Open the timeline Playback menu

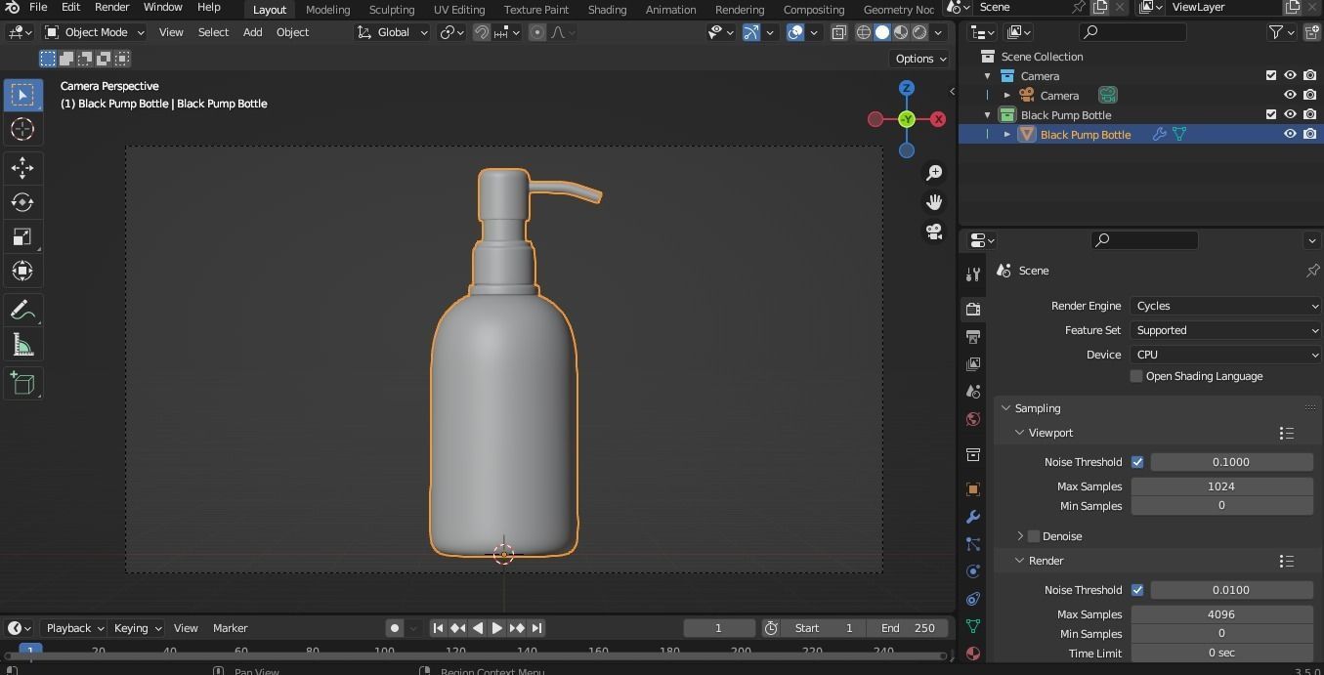click(x=74, y=628)
